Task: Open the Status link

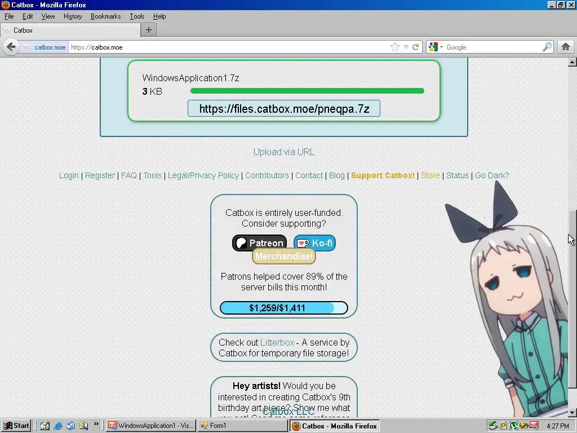Action: 458,176
